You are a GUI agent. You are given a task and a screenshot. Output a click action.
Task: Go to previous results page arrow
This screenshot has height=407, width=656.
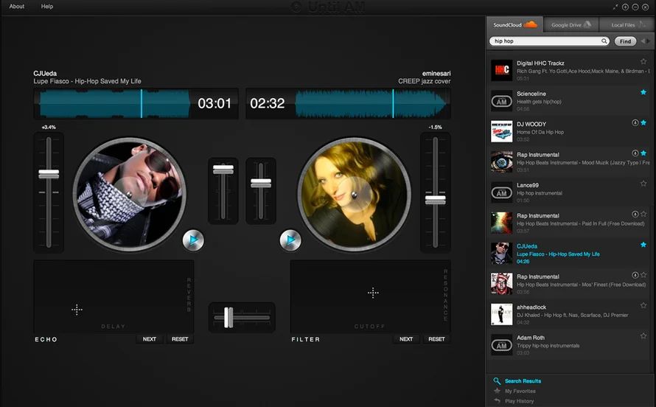coord(643,41)
